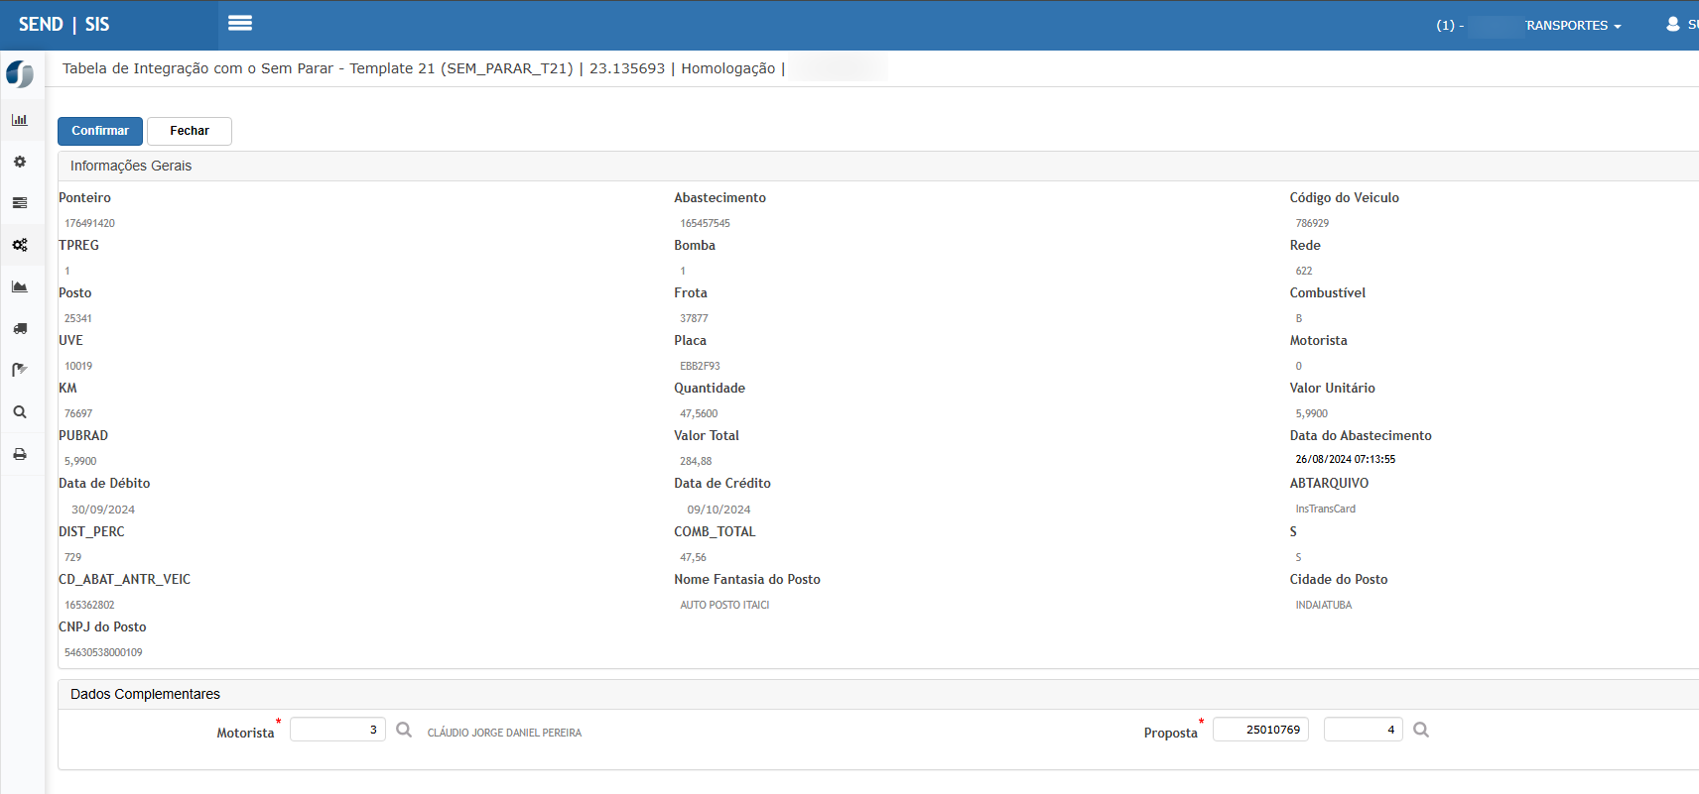Open the area chart sidebar icon

point(20,286)
